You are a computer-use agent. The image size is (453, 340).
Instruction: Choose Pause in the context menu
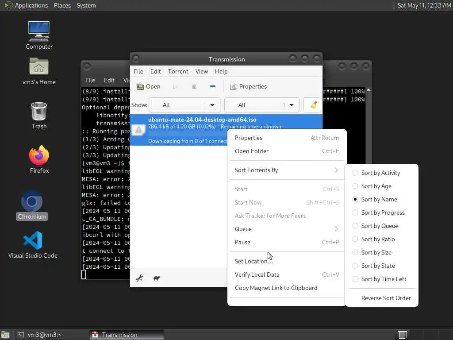click(286, 242)
